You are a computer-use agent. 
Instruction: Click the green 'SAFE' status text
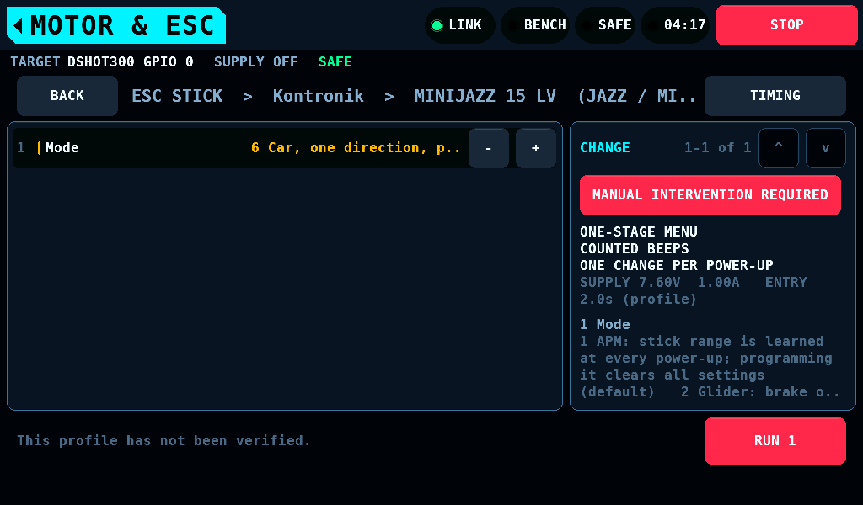point(335,61)
